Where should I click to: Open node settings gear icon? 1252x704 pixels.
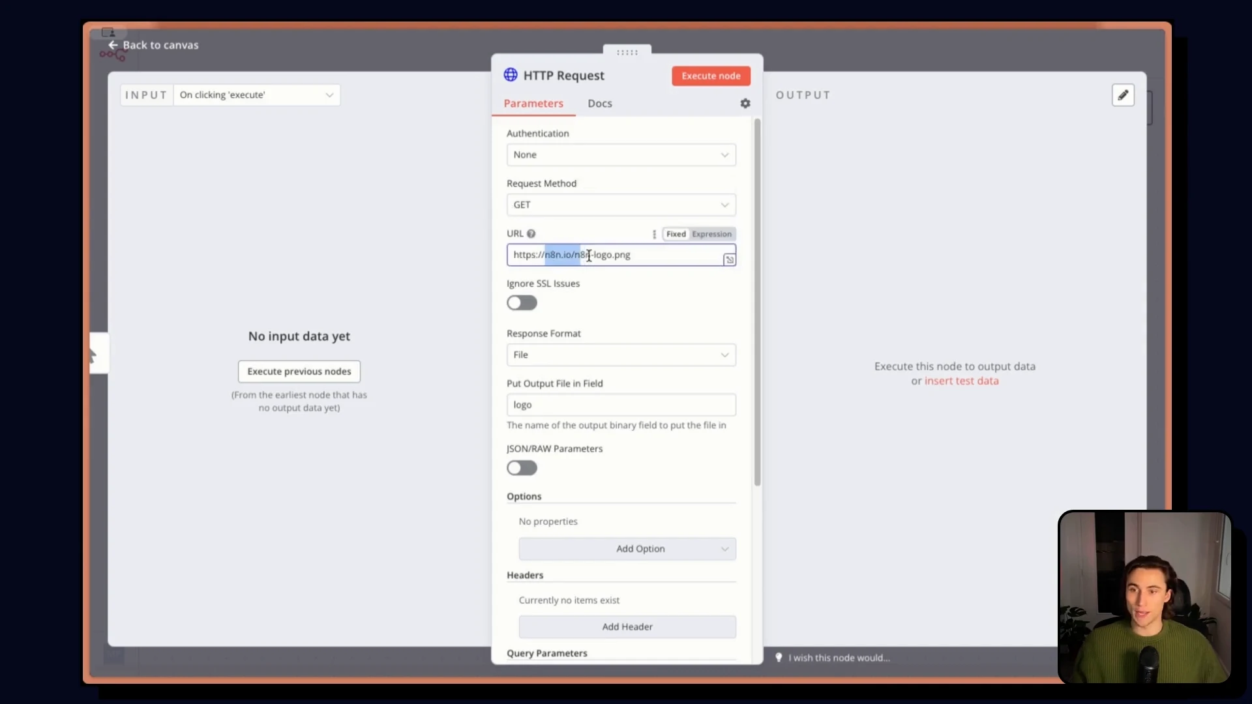point(745,104)
